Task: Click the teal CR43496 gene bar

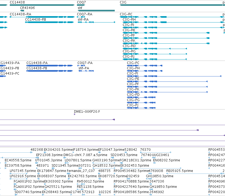Action: 22,11
